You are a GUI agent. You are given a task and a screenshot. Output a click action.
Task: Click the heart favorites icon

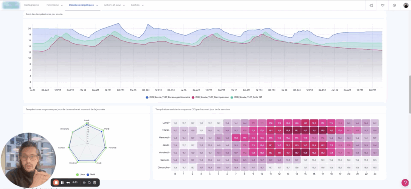point(383,5)
